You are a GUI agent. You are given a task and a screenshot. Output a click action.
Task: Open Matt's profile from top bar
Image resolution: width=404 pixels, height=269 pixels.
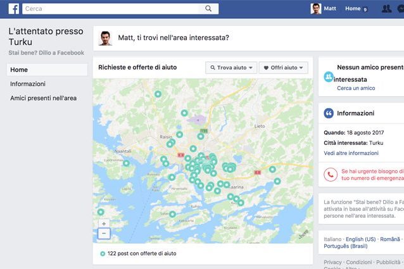[330, 8]
